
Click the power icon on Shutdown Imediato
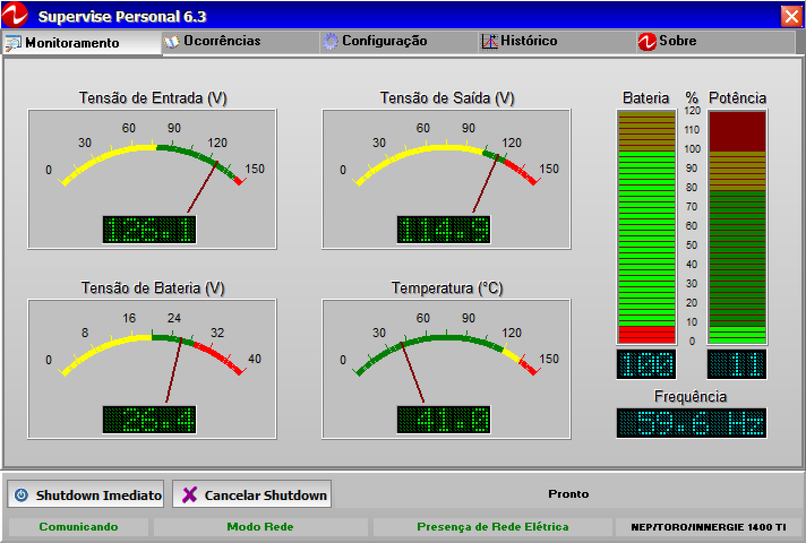(x=22, y=495)
